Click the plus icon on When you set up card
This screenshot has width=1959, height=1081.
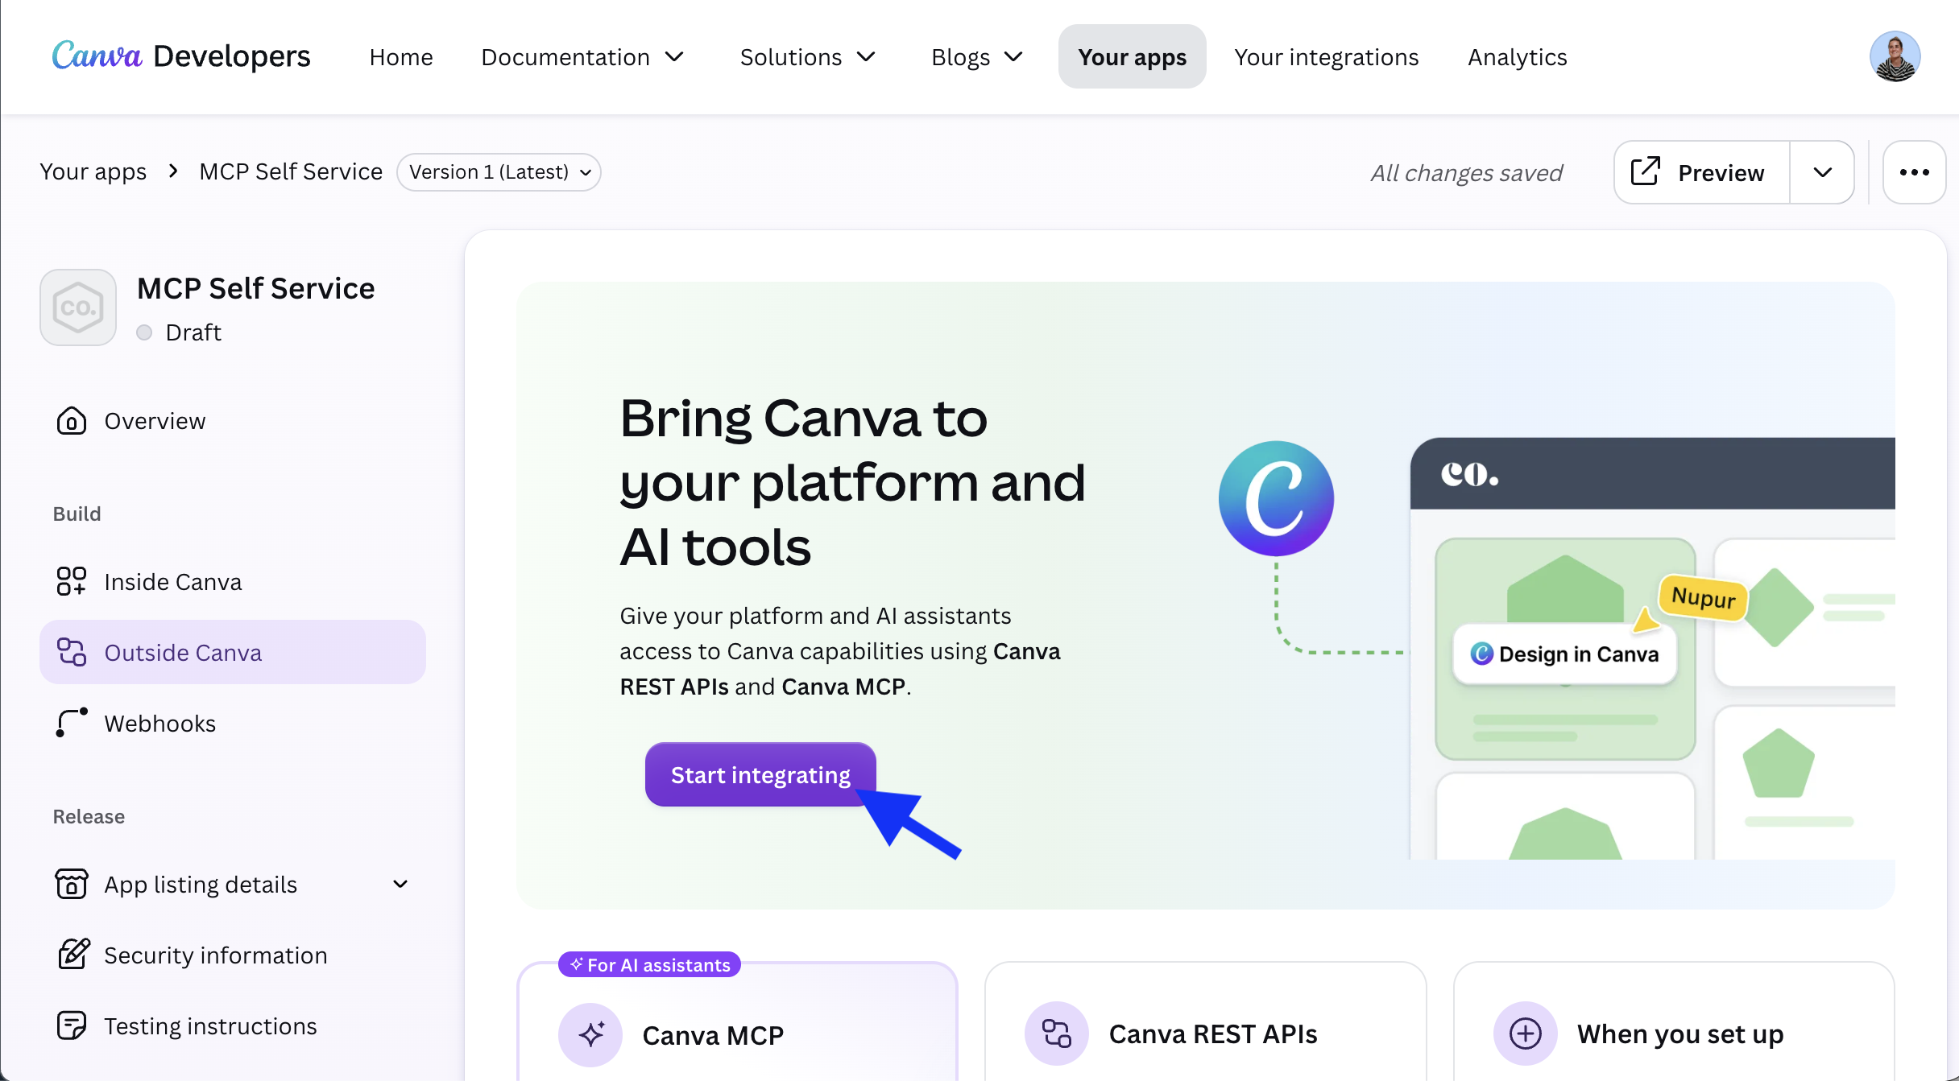[1525, 1034]
